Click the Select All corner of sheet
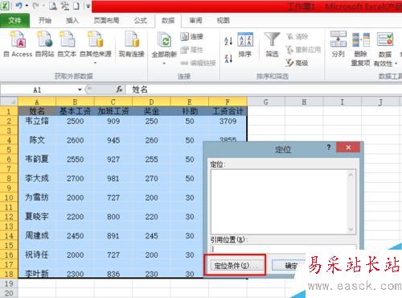 click(9, 101)
